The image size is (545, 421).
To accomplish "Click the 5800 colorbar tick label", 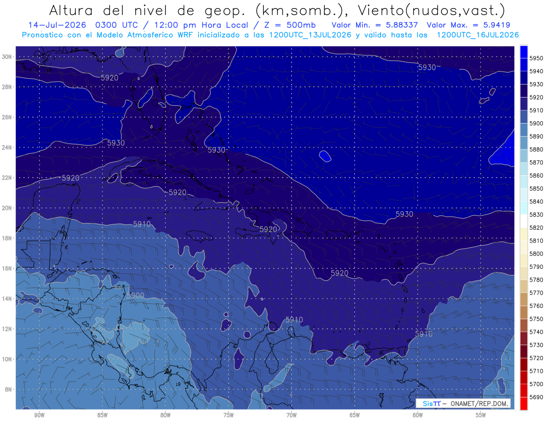I will [x=536, y=253].
